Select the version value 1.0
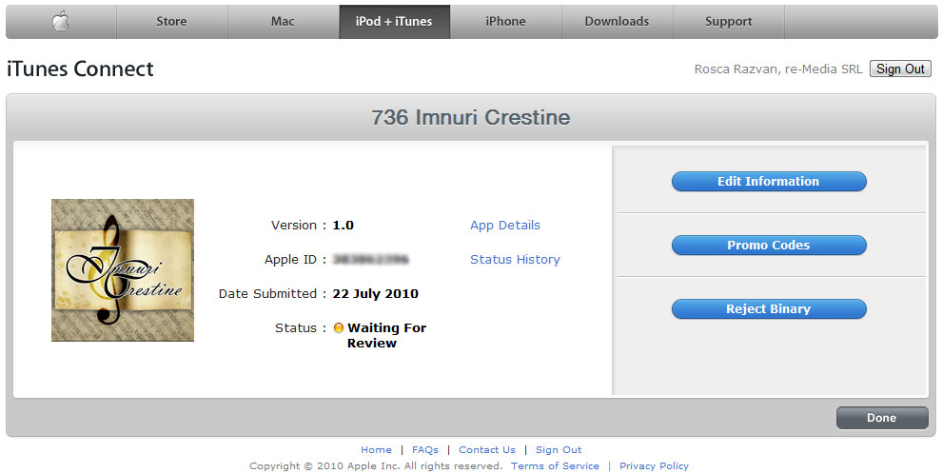The image size is (942, 474). (343, 226)
